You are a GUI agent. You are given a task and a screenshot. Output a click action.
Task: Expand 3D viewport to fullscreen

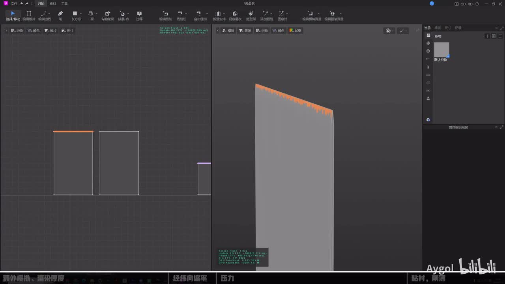(x=418, y=30)
